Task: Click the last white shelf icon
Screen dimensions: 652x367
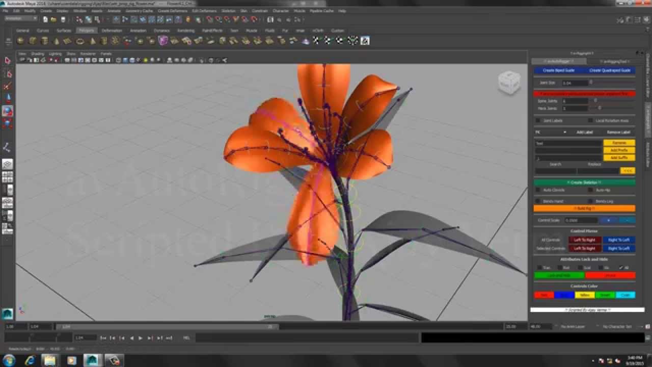Action: (365, 41)
